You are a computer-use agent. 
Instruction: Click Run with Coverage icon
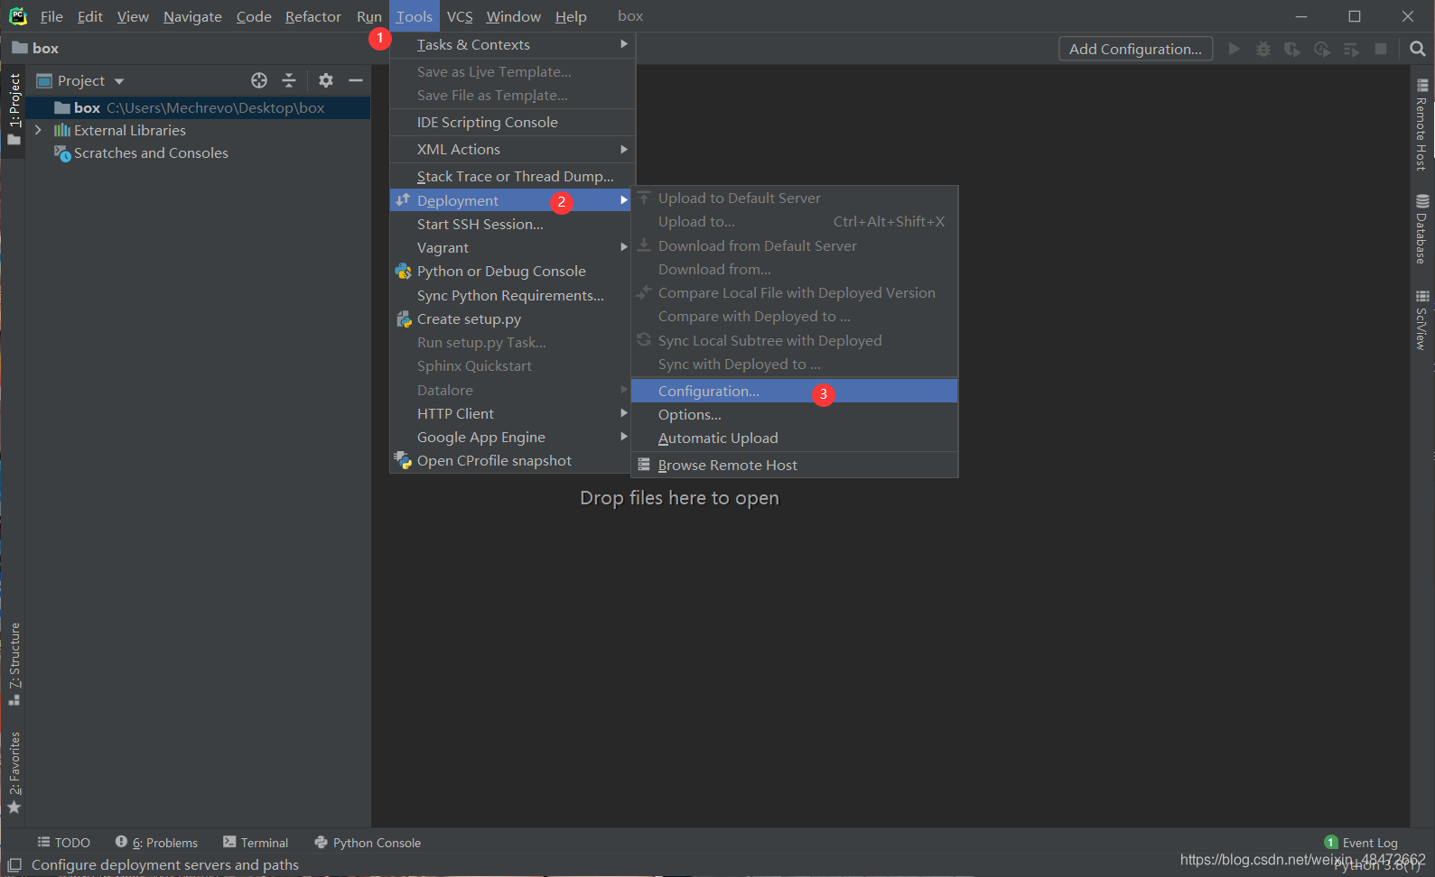[1292, 49]
